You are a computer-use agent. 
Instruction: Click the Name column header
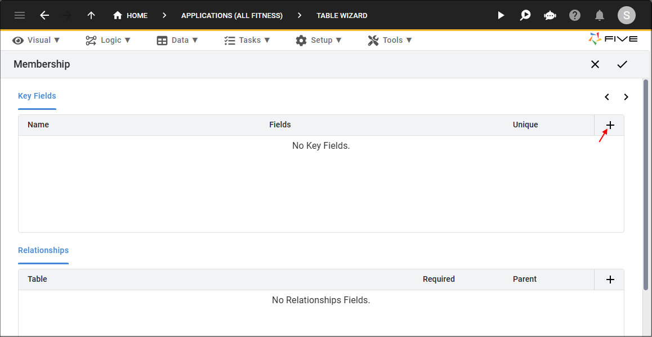(x=38, y=125)
